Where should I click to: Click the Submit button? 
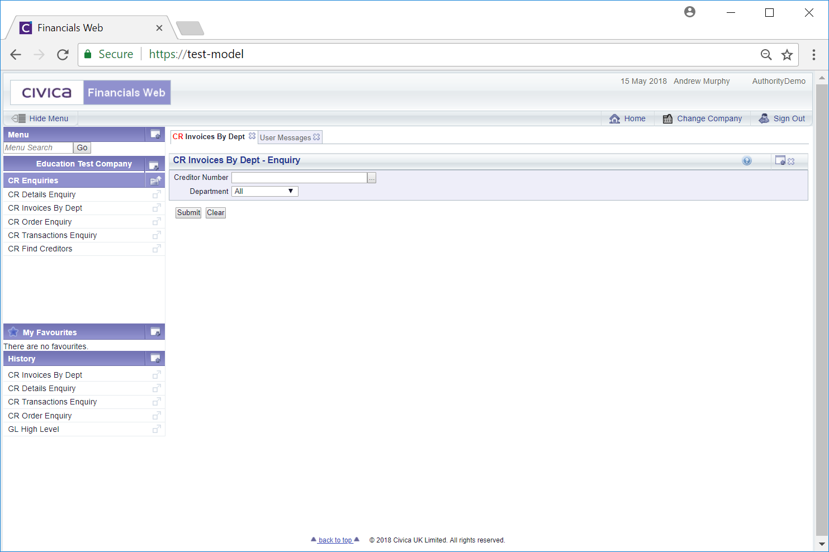point(188,212)
